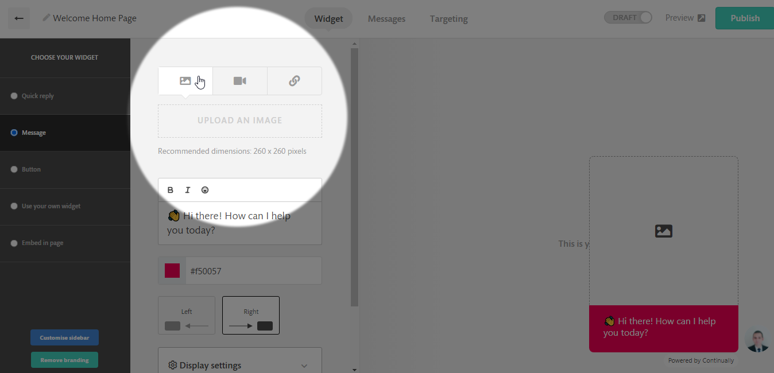The image size is (774, 373).
Task: Apply italic formatting to message text
Action: 188,189
